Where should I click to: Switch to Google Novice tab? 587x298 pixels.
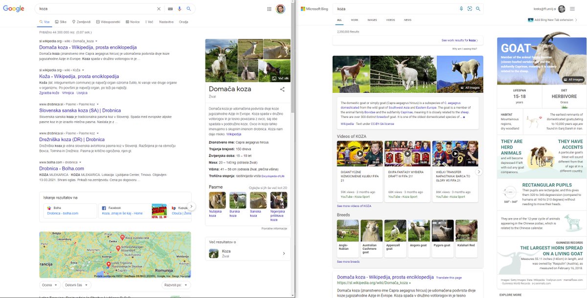pos(133,22)
